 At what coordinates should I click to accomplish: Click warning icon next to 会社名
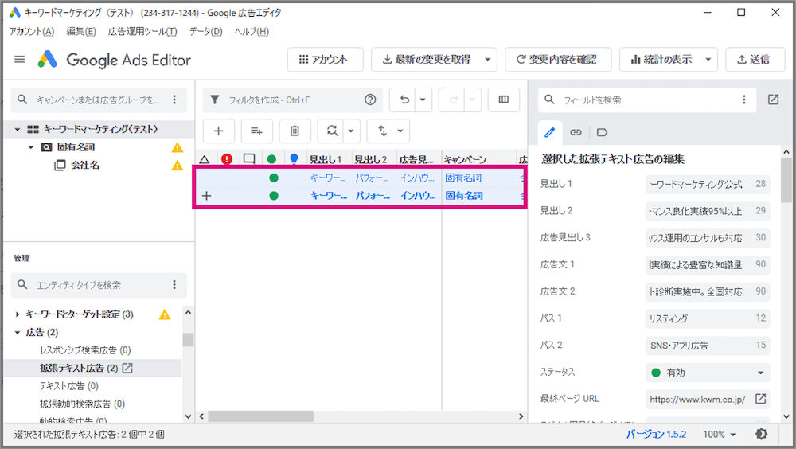tap(178, 165)
